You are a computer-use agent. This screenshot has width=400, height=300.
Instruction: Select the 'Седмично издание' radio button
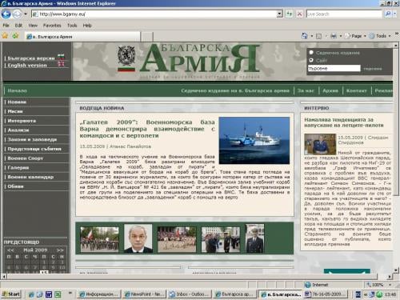point(311,53)
